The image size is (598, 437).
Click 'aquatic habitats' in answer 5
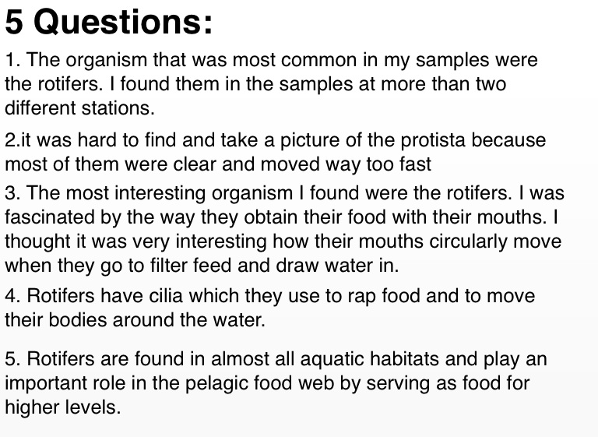click(370, 359)
